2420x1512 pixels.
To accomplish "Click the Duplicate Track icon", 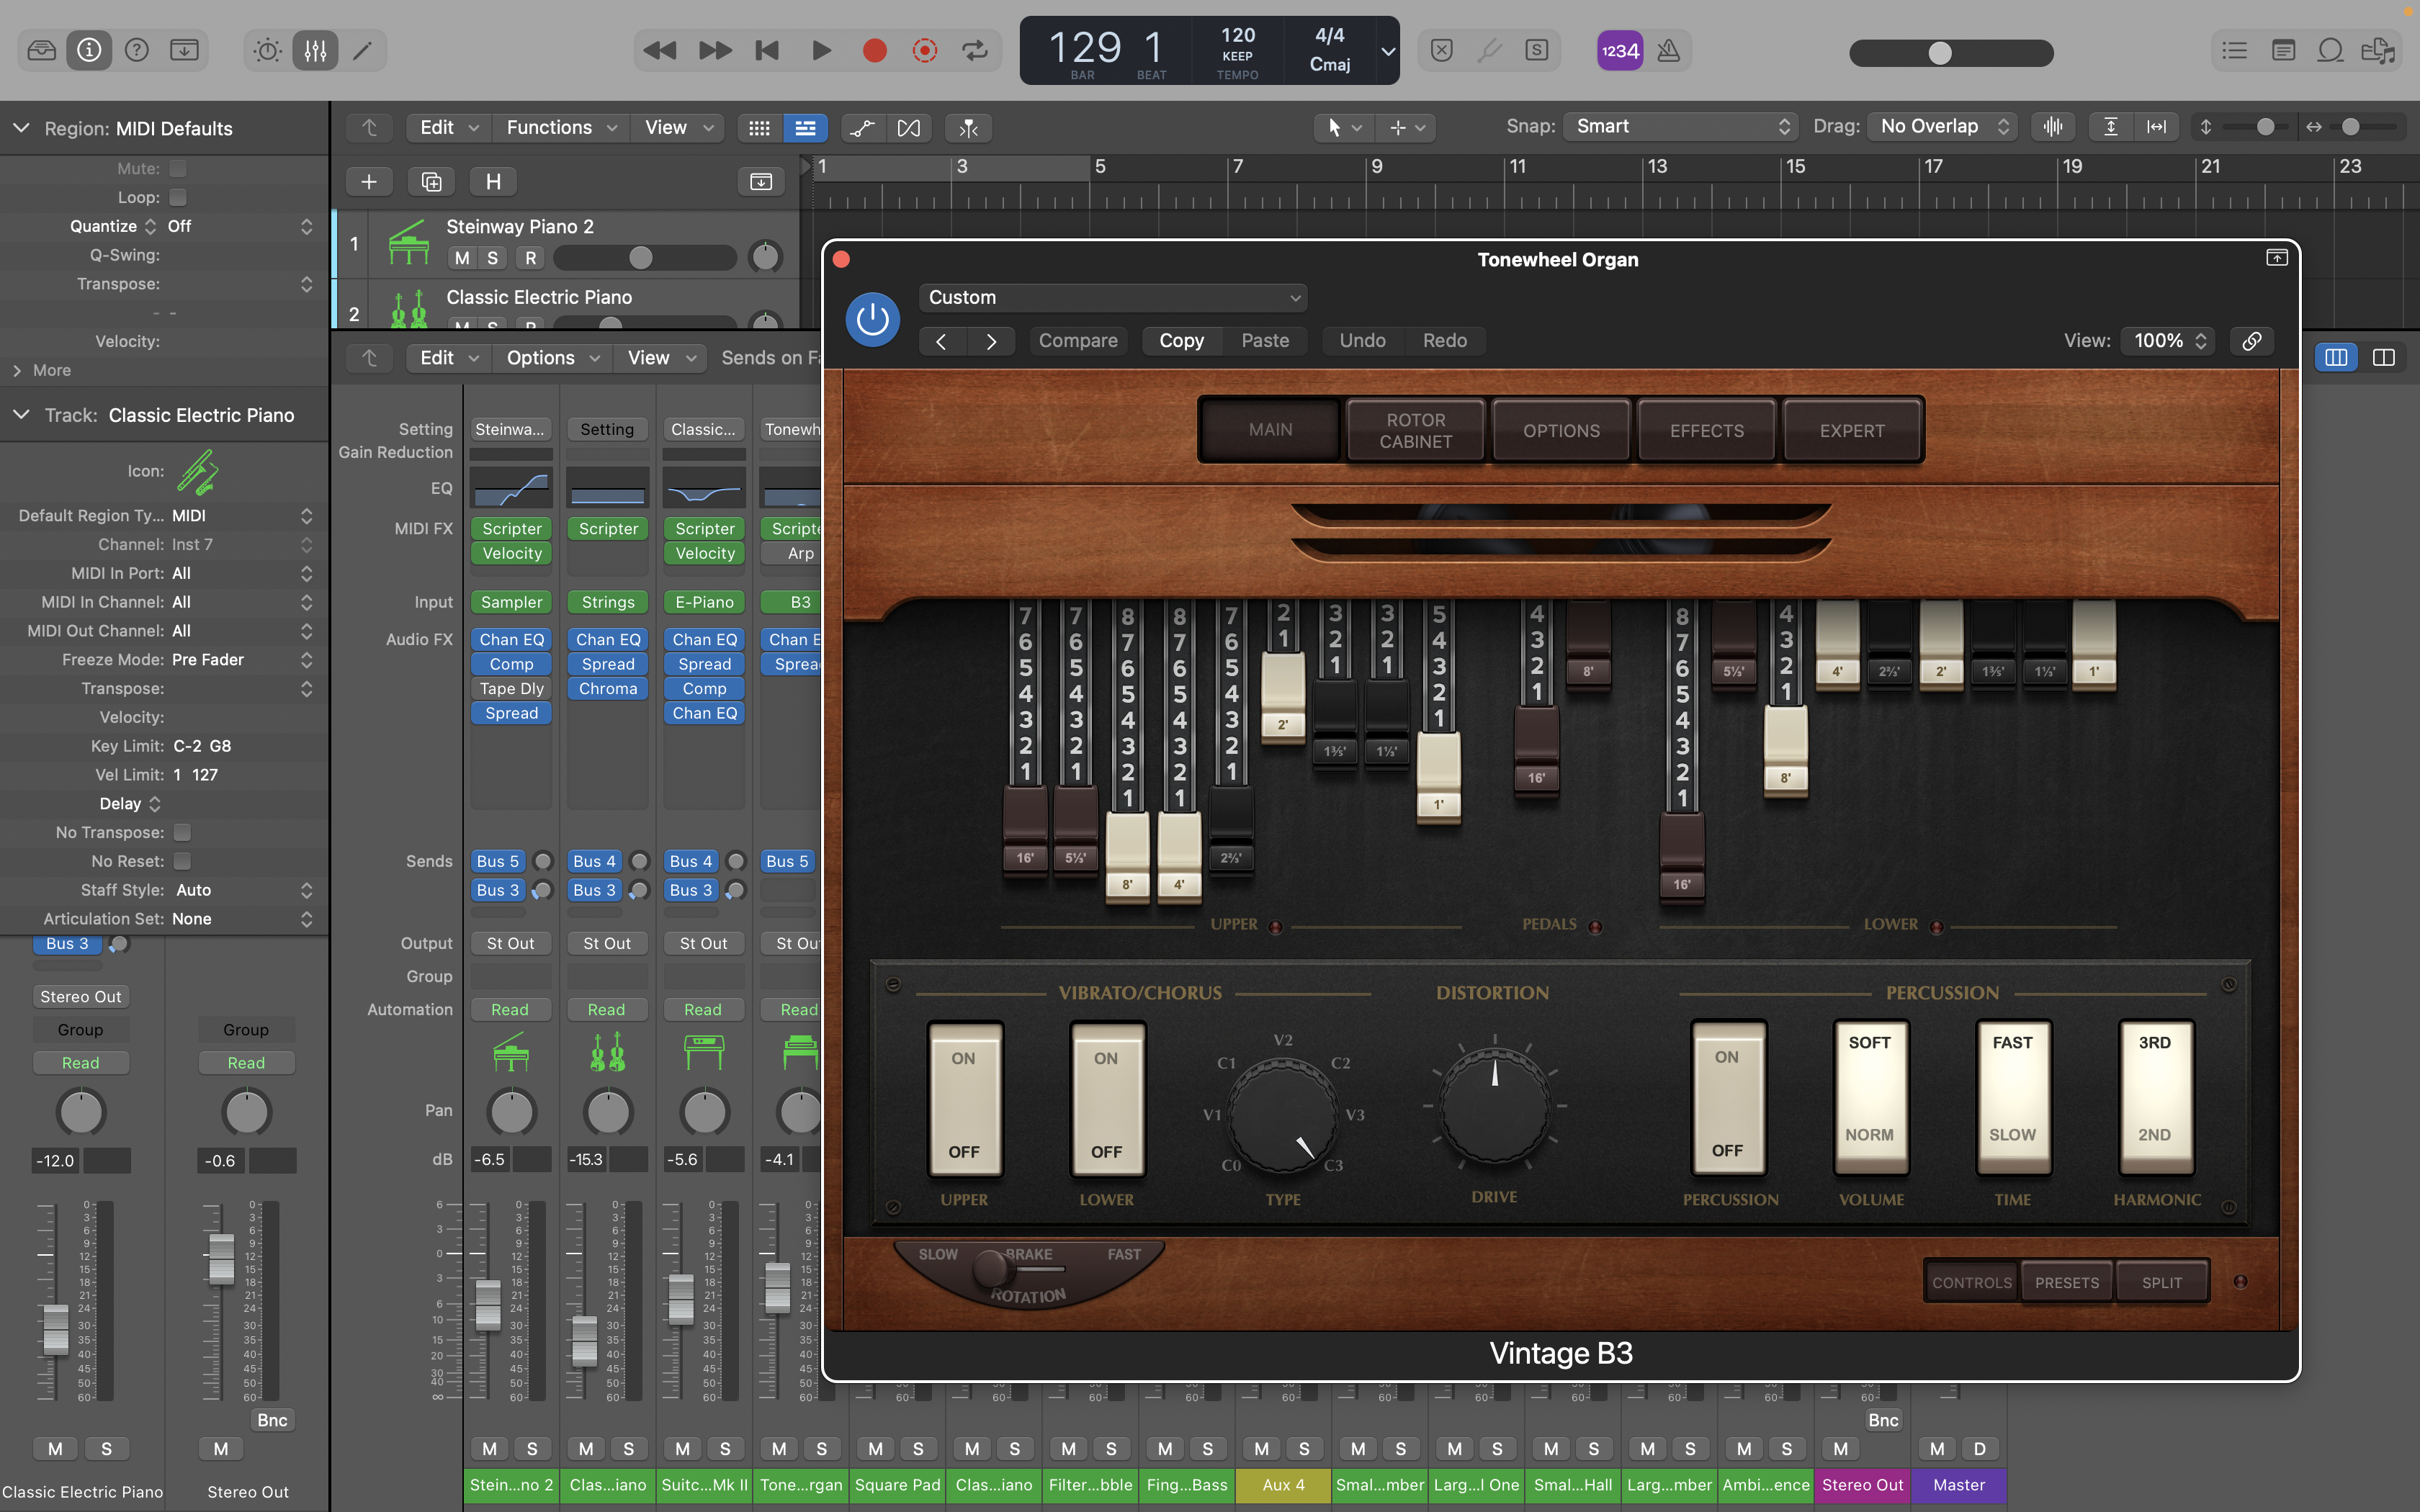I will (431, 181).
